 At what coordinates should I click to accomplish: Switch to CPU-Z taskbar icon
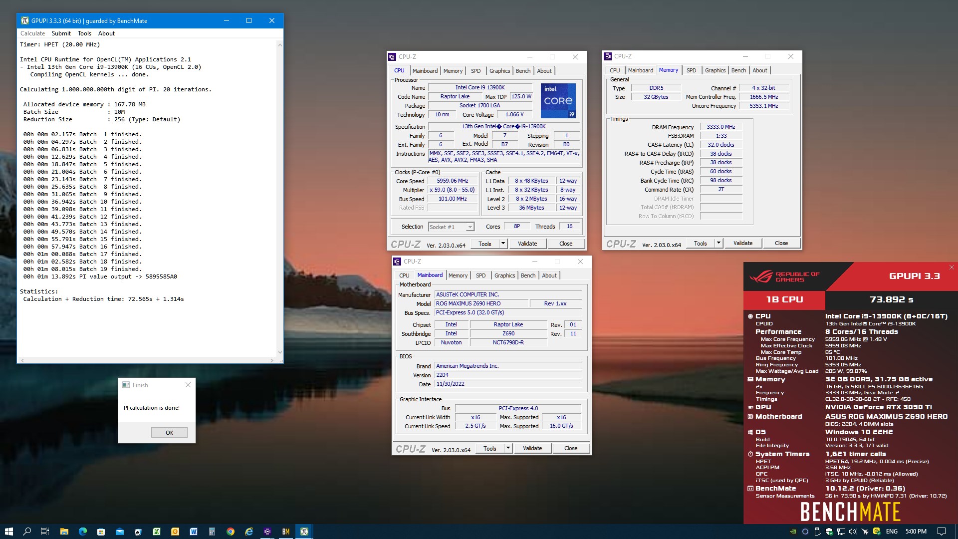267,532
